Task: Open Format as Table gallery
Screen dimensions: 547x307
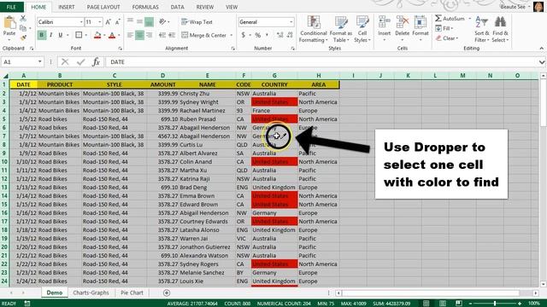Action: pos(341,29)
